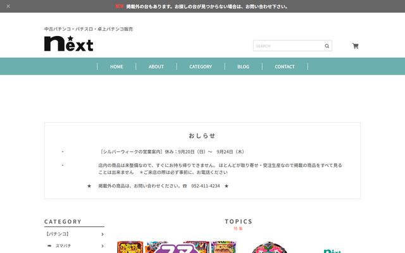Click the おしらせ heading
Viewport: 405px width, 253px height.
[202, 136]
